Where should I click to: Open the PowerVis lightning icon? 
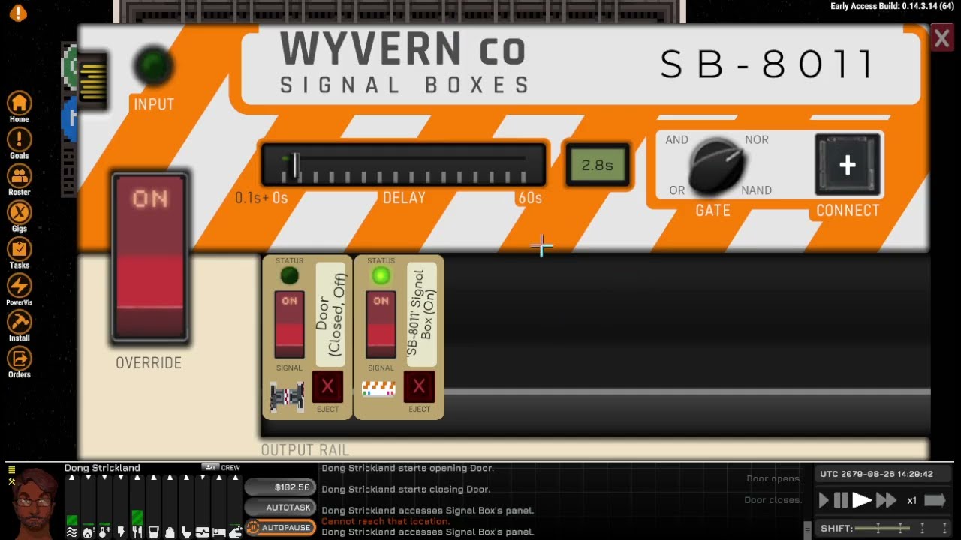coord(19,286)
